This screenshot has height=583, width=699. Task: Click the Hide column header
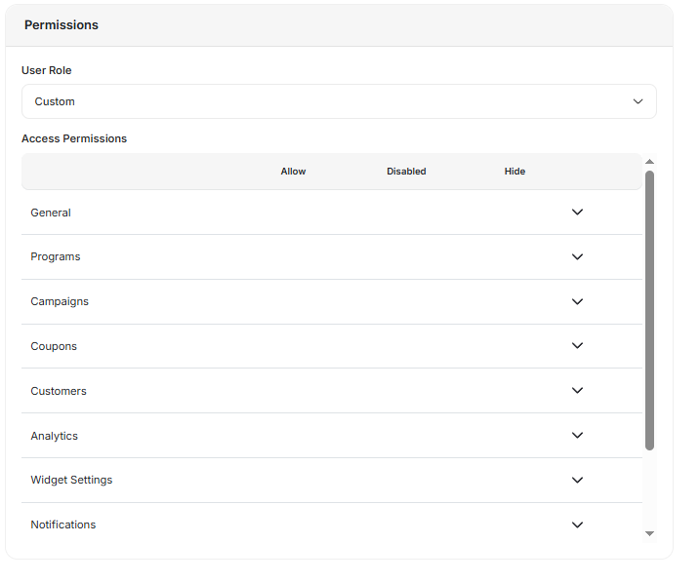click(514, 172)
